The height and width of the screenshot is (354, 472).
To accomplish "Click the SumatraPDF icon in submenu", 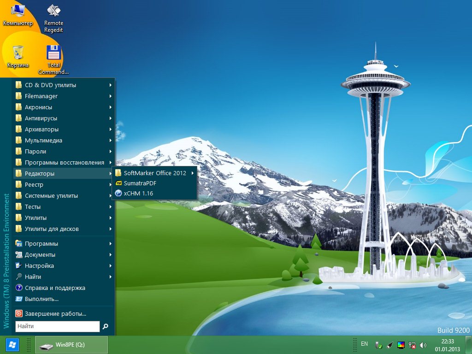I will [x=118, y=183].
